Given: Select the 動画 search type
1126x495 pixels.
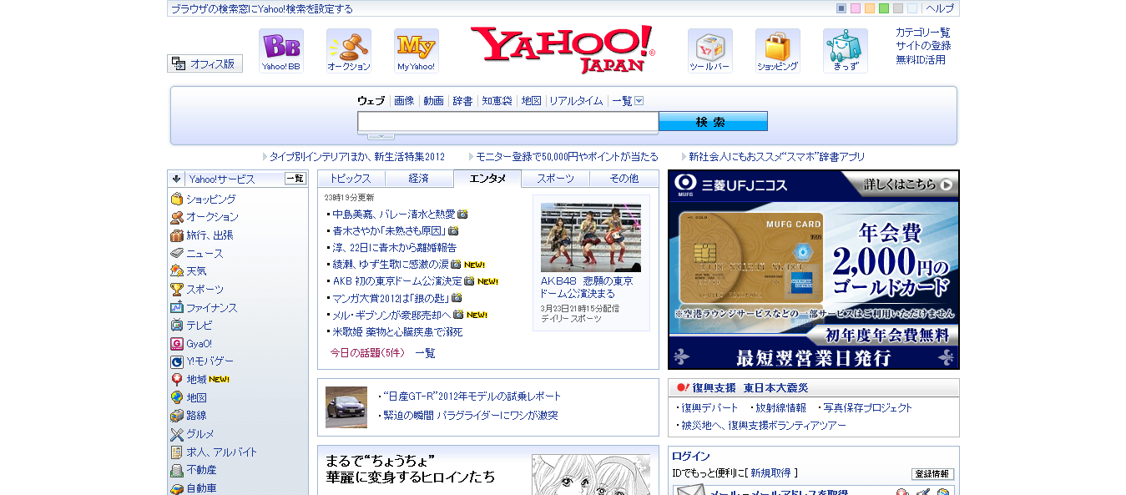Looking at the screenshot, I should pyautogui.click(x=433, y=101).
